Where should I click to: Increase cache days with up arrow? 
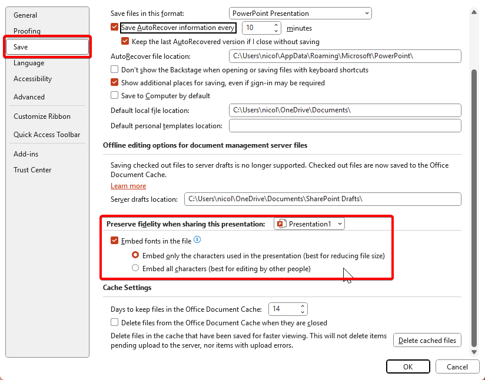point(303,306)
